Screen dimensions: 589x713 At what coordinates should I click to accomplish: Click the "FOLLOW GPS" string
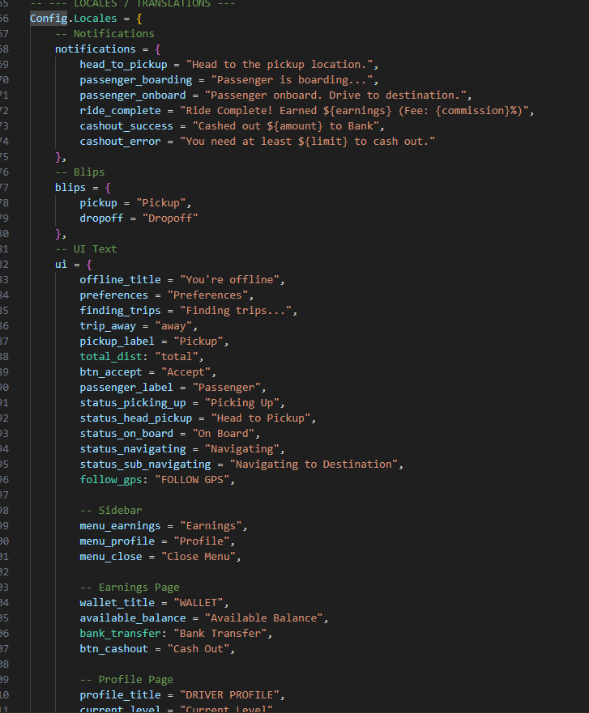coord(192,480)
